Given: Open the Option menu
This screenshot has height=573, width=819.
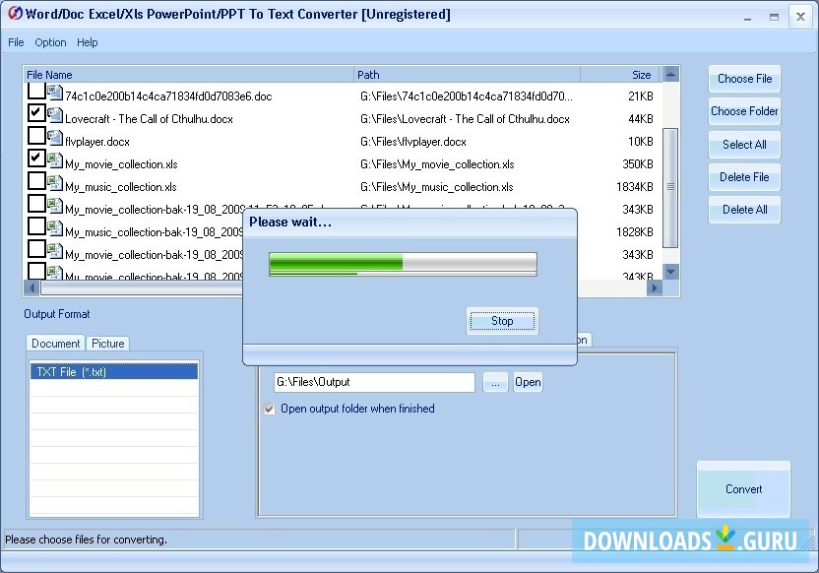Looking at the screenshot, I should 50,42.
